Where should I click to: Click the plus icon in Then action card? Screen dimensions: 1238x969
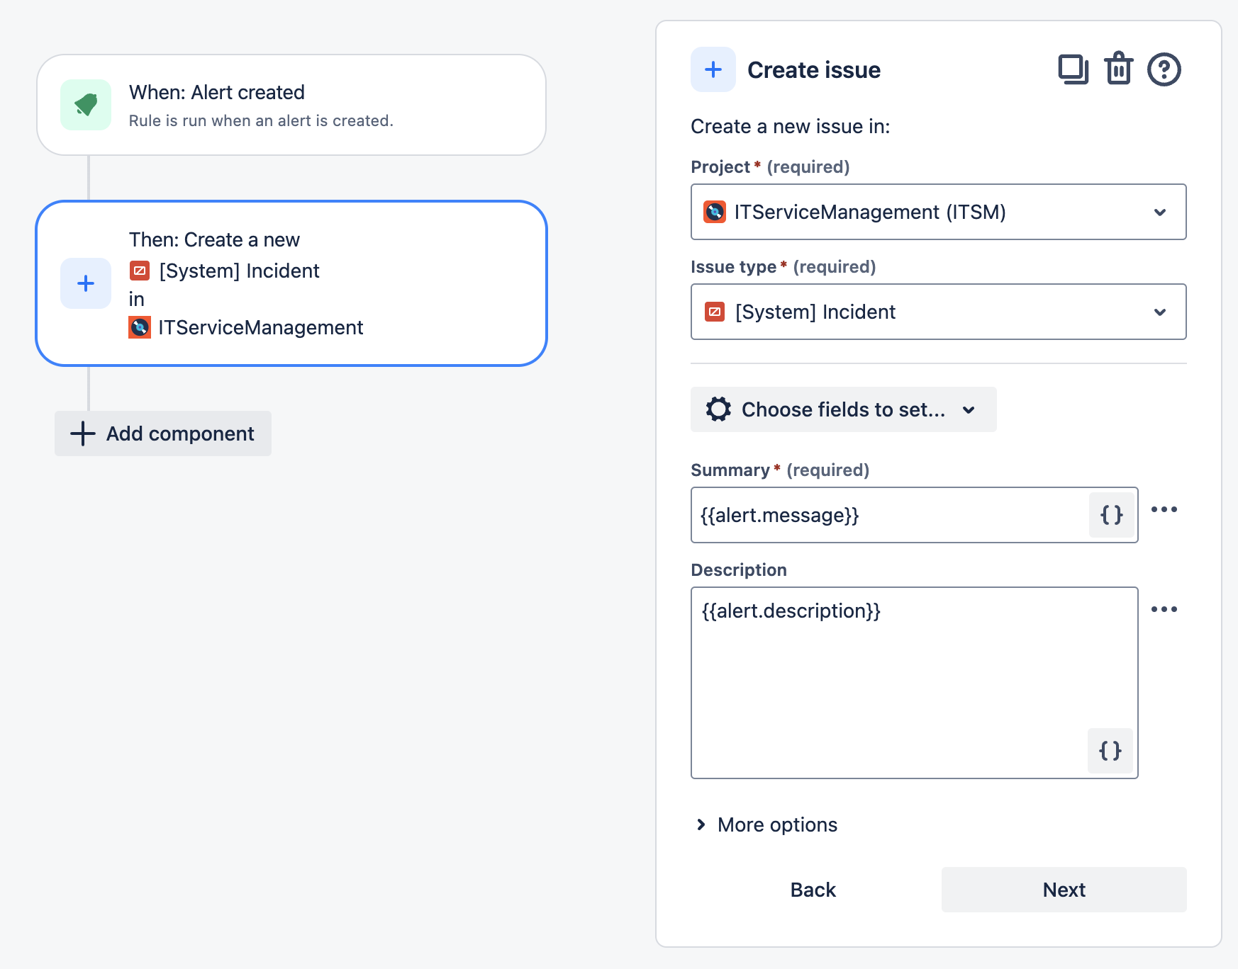(86, 283)
